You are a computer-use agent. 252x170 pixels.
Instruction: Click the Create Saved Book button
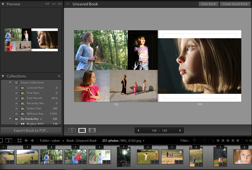pos(235,4)
